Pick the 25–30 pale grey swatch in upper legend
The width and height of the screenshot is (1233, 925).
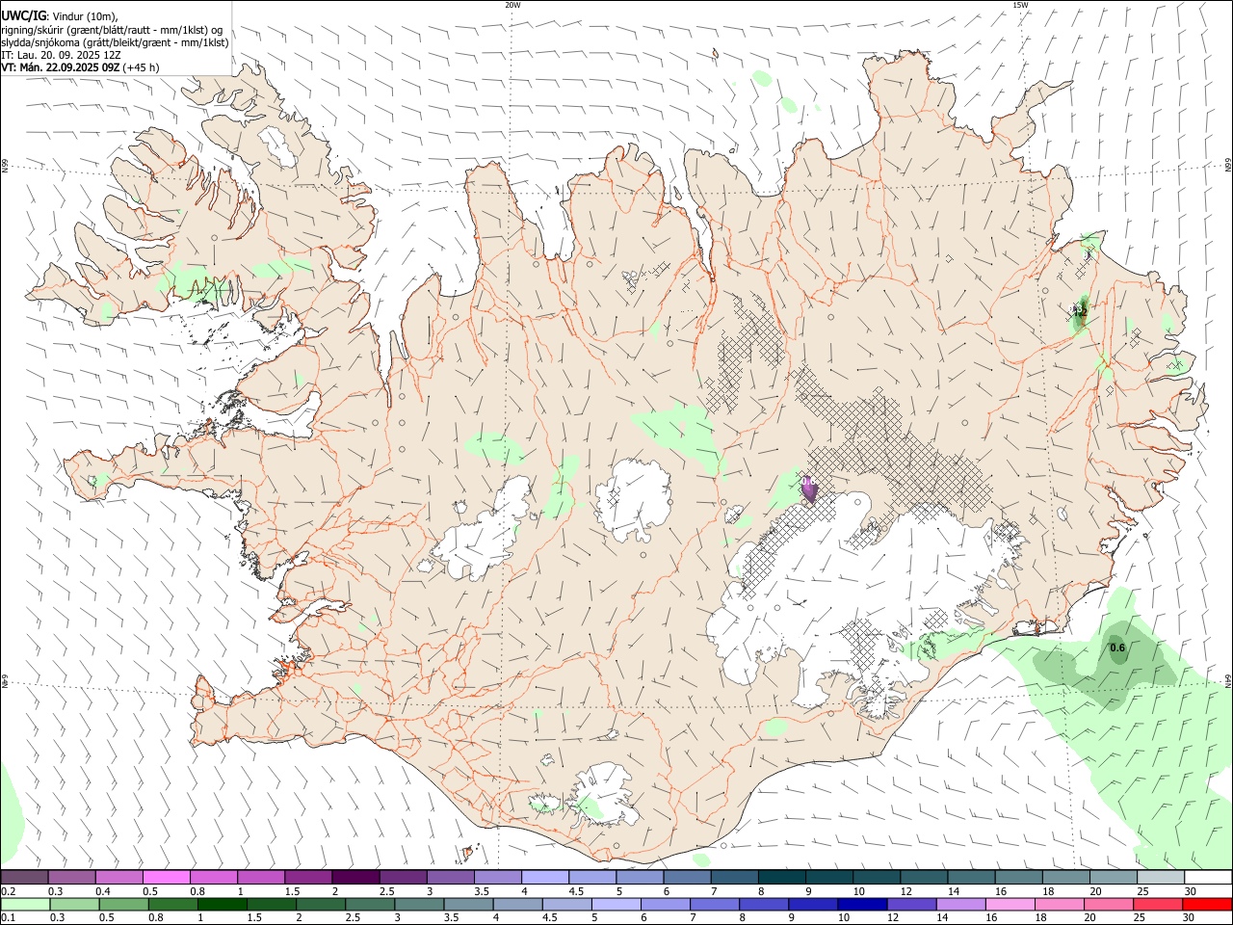pos(1160,877)
